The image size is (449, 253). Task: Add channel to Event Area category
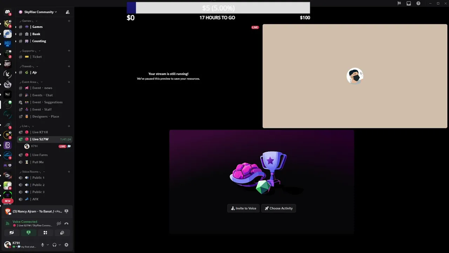tap(69, 82)
